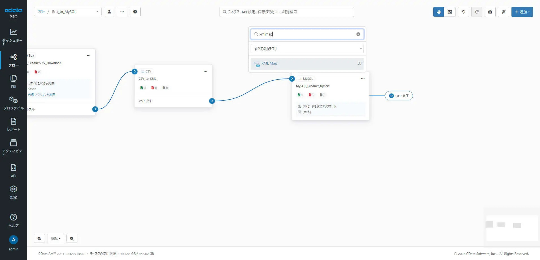Open the 追加 add dropdown
The image size is (540, 260).
point(522,12)
